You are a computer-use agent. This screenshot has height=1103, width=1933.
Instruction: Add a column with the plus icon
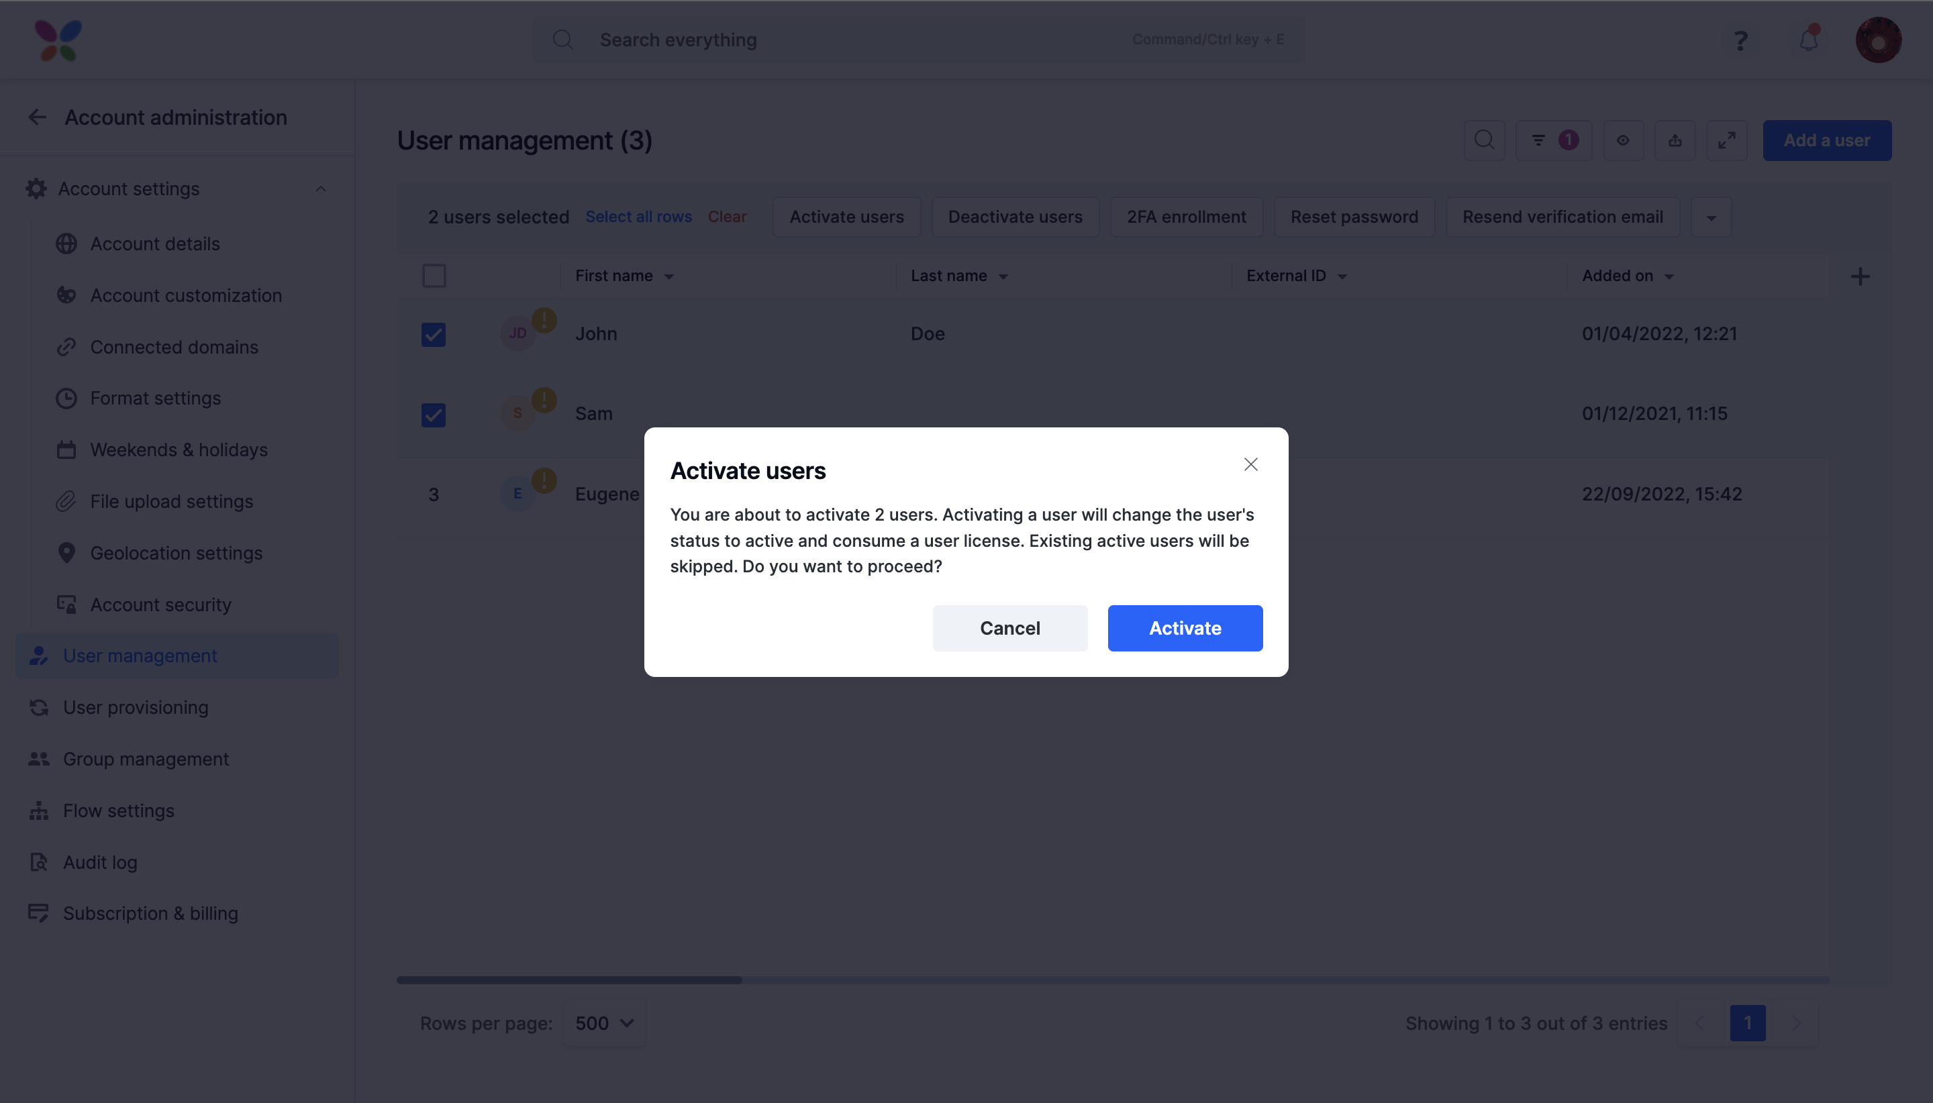coord(1861,276)
